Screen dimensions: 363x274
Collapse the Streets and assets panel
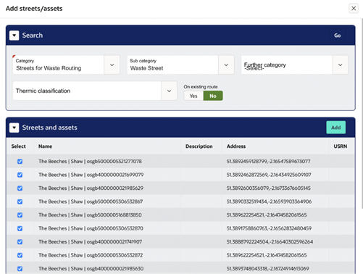point(14,128)
